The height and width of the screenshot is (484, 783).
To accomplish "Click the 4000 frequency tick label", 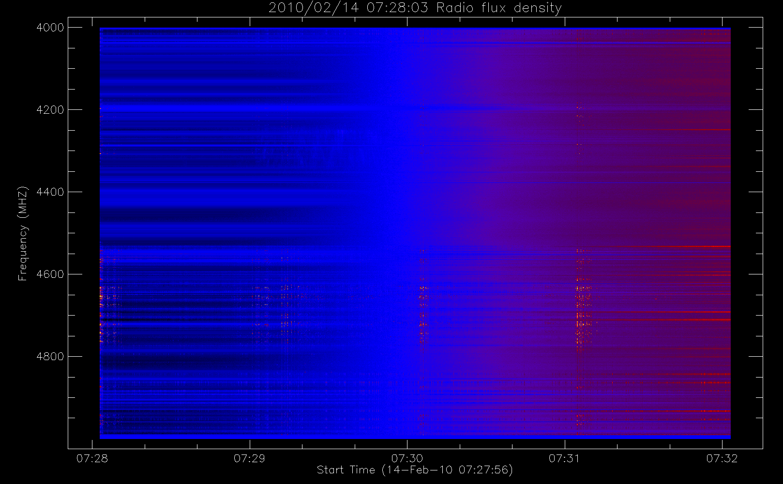I will tap(50, 28).
